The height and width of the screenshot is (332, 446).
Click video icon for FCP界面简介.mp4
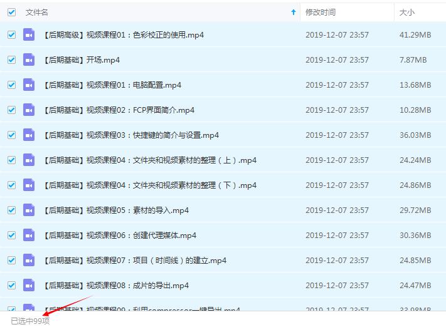[x=29, y=110]
